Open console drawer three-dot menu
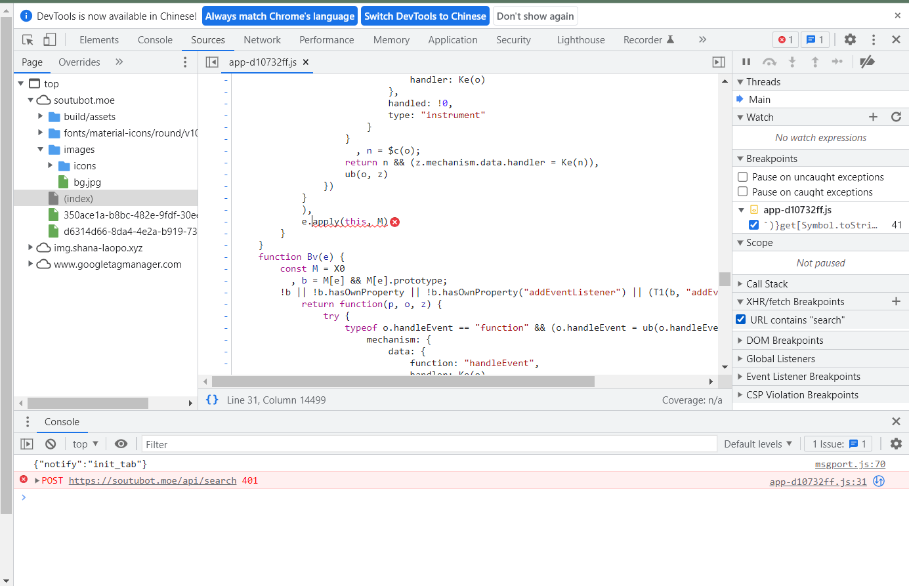 (28, 422)
